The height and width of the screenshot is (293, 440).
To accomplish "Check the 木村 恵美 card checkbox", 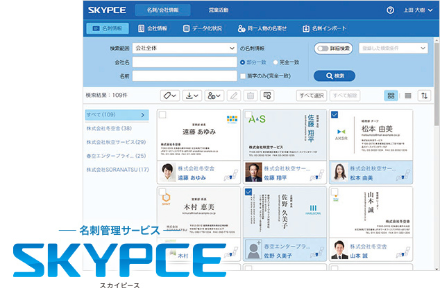I will coord(162,192).
